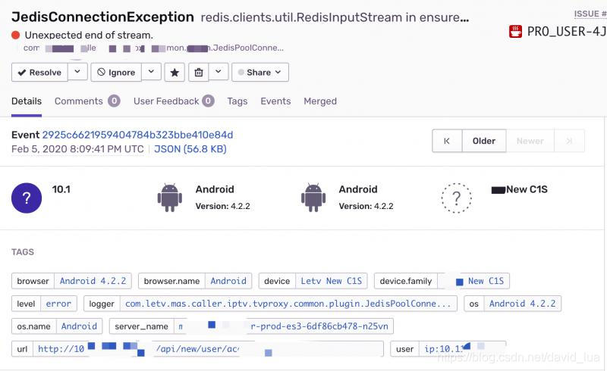Jump to the oldest event with the first-arrow button
This screenshot has width=607, height=371.
(447, 141)
